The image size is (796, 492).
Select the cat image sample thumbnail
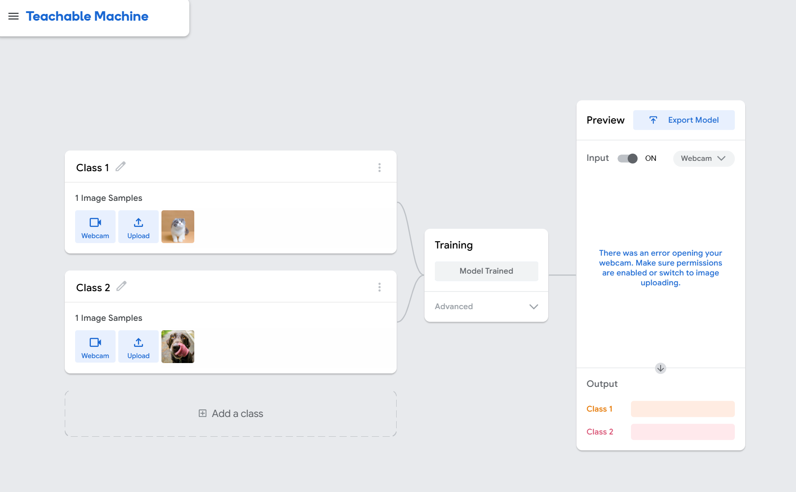coord(178,227)
